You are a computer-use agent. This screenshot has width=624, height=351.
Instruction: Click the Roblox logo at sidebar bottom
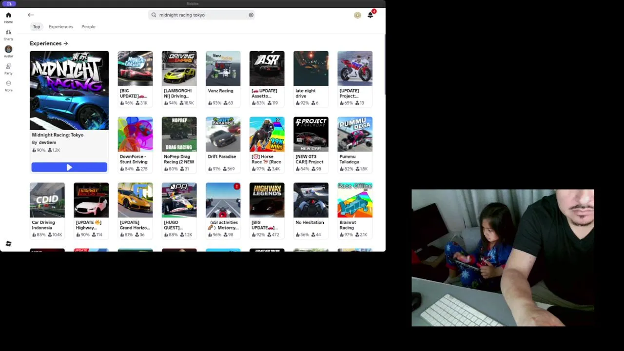pos(8,244)
